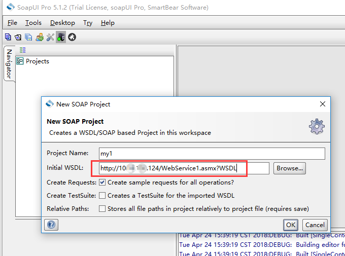Image resolution: width=345 pixels, height=256 pixels.
Task: Close the New SOAP Project dialog
Action: click(x=323, y=104)
